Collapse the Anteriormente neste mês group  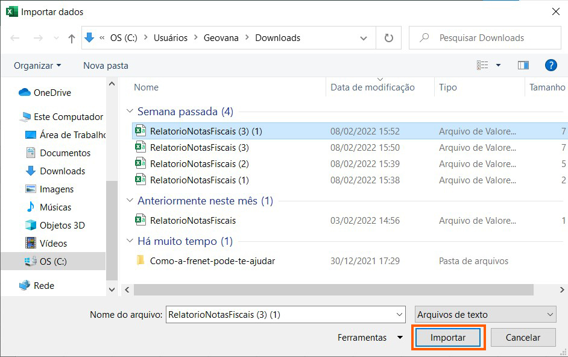[x=130, y=201]
